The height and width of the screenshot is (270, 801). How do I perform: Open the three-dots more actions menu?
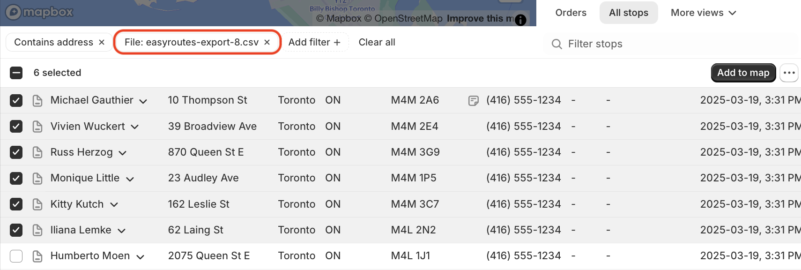789,73
